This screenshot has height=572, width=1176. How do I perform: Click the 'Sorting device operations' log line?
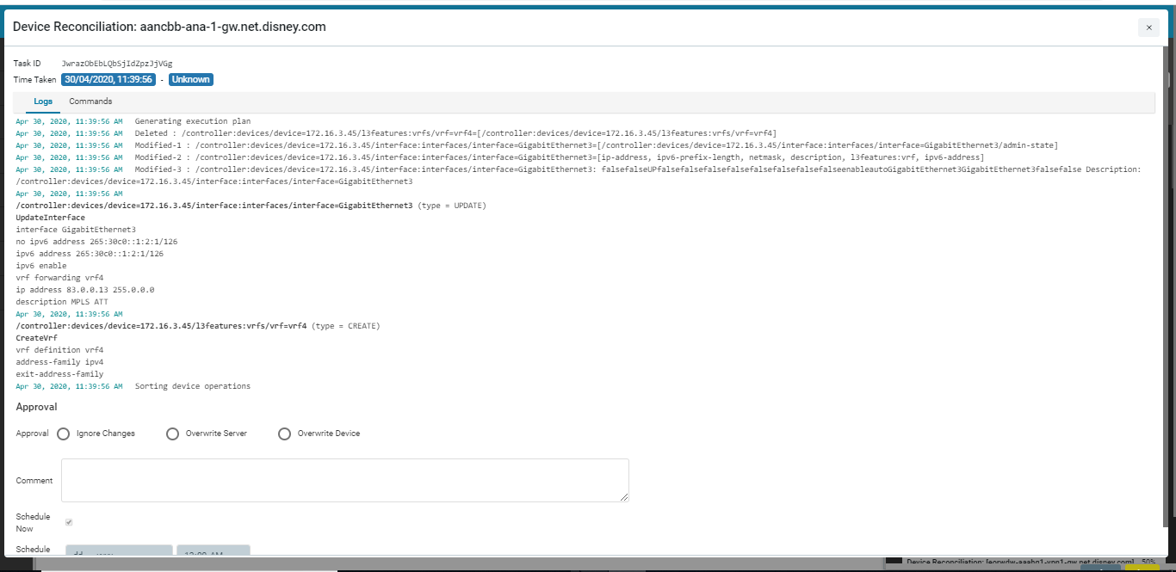coord(193,386)
